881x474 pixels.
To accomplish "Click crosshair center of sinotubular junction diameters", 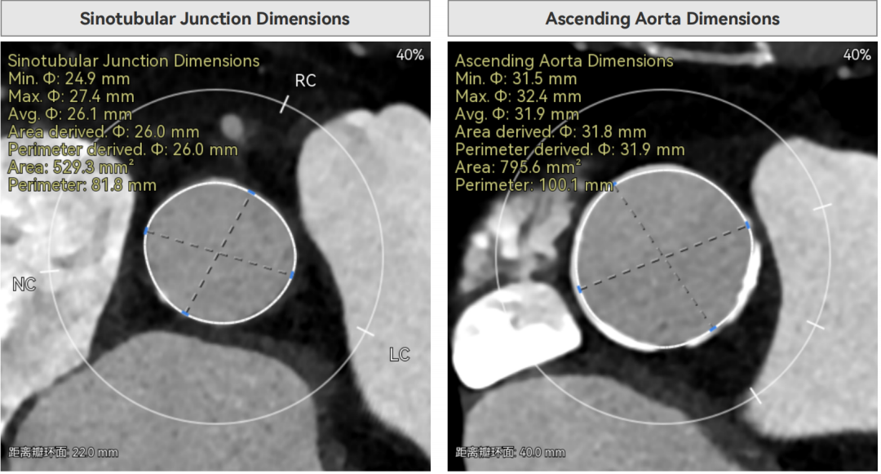I will pos(219,254).
